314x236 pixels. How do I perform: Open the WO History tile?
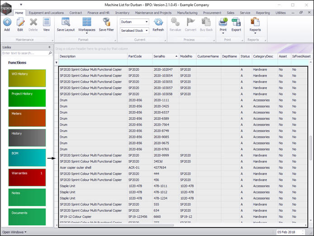point(27,78)
